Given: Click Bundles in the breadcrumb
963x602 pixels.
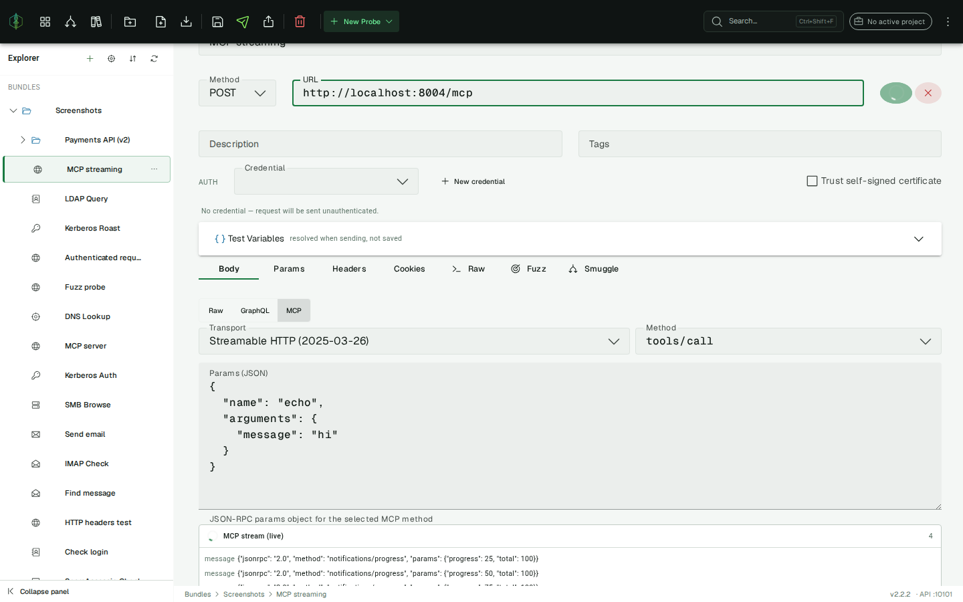Looking at the screenshot, I should 197,594.
